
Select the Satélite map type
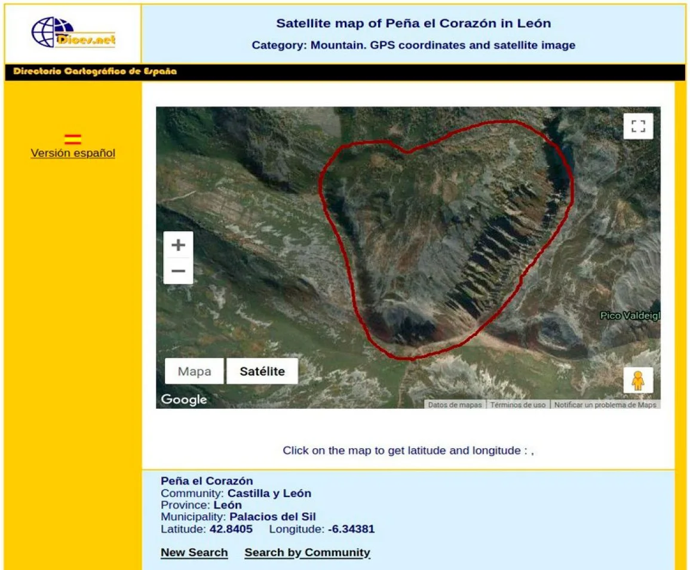point(262,371)
